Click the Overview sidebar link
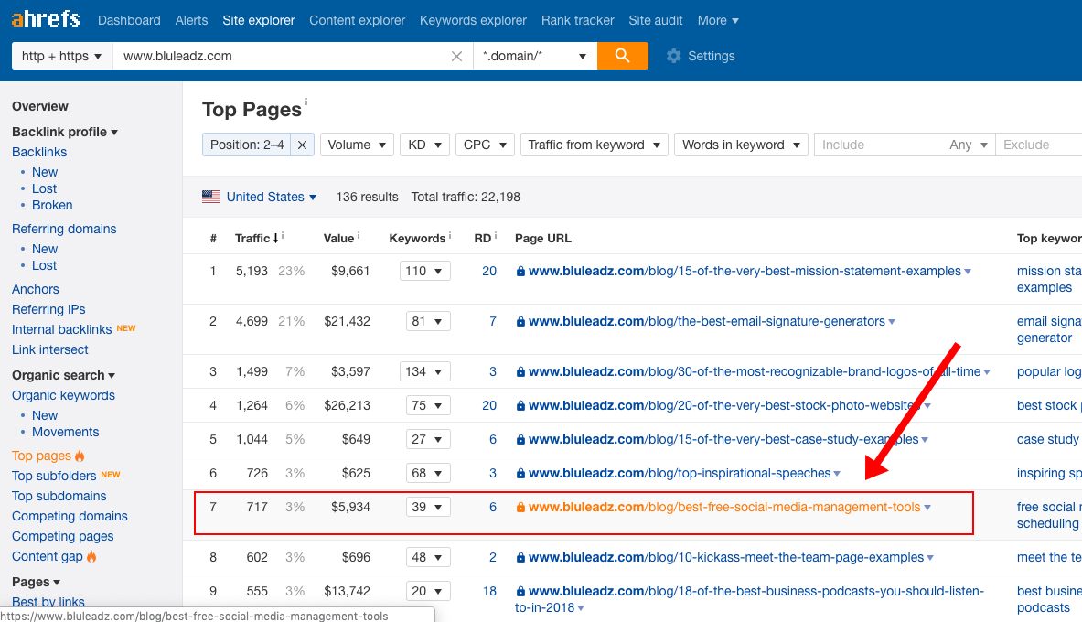This screenshot has height=622, width=1082. click(40, 106)
